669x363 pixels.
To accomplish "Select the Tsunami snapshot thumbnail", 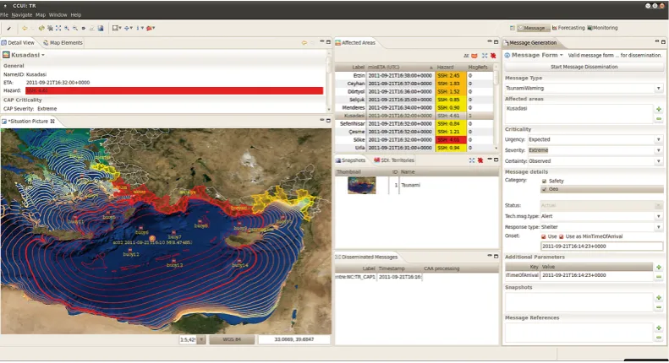I will pyautogui.click(x=362, y=186).
